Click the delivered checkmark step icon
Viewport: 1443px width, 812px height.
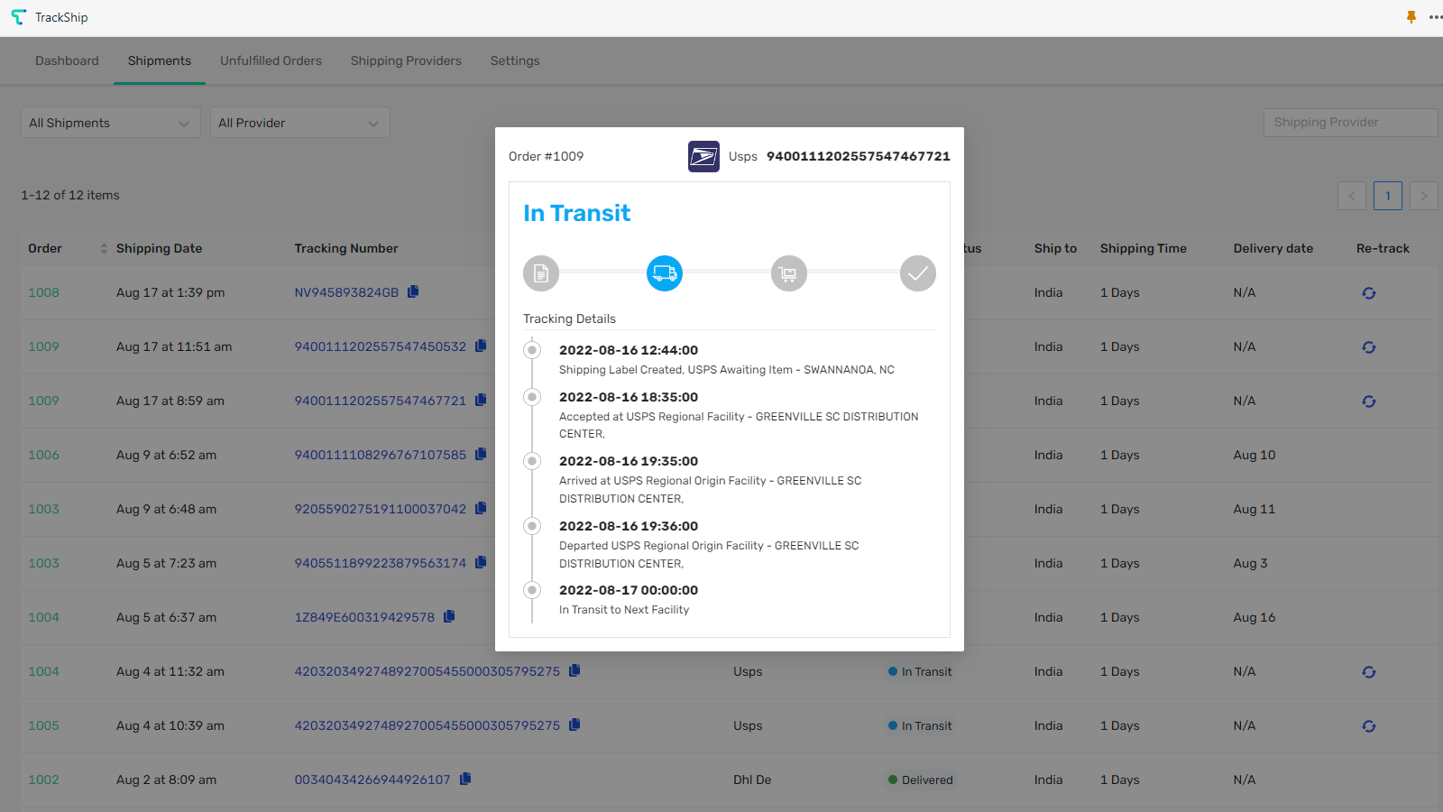(x=917, y=272)
